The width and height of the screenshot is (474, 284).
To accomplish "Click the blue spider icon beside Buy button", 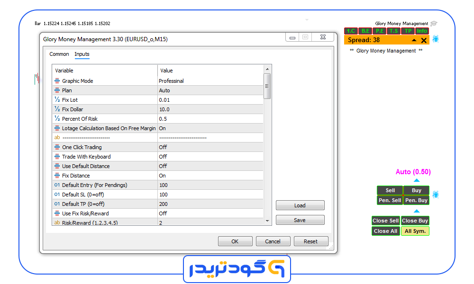I will tap(436, 195).
